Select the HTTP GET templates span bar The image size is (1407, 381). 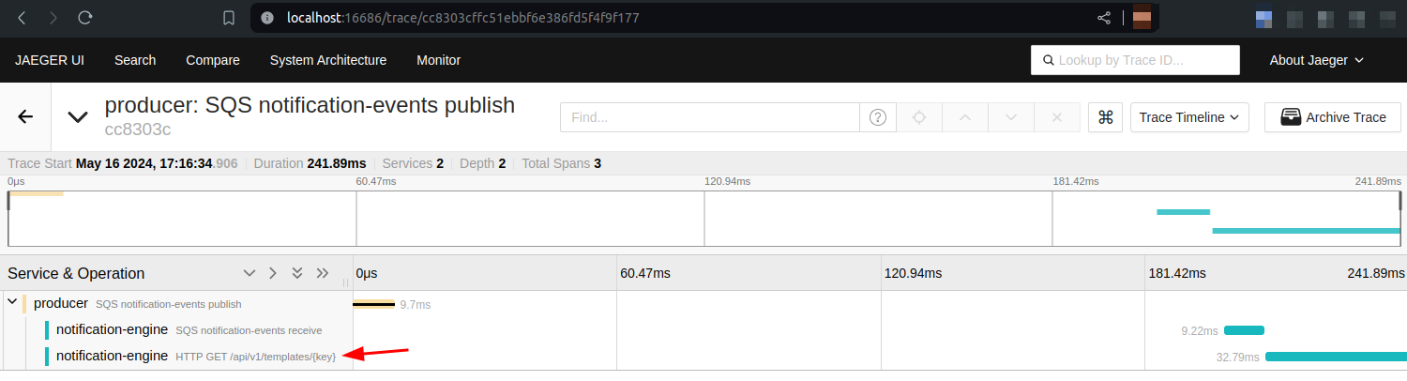click(x=1336, y=357)
